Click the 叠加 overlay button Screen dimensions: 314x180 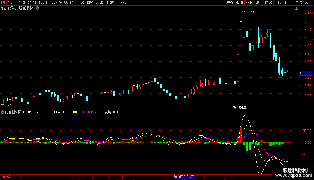tap(239, 2)
